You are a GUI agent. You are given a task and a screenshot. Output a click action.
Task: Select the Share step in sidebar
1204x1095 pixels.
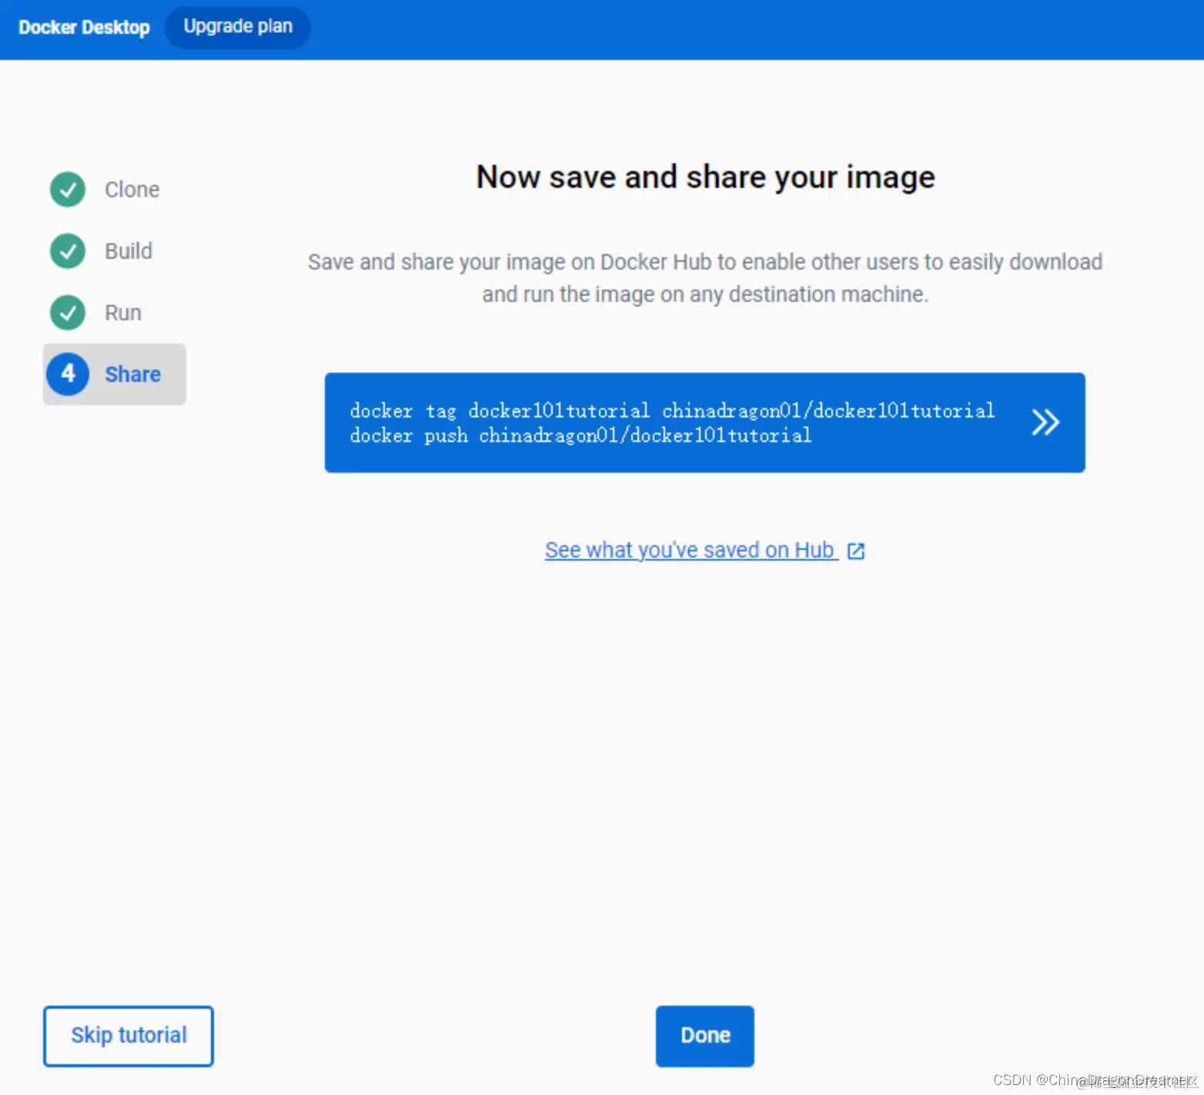coord(114,374)
